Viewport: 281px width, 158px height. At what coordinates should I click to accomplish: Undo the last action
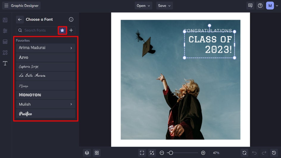(254, 153)
